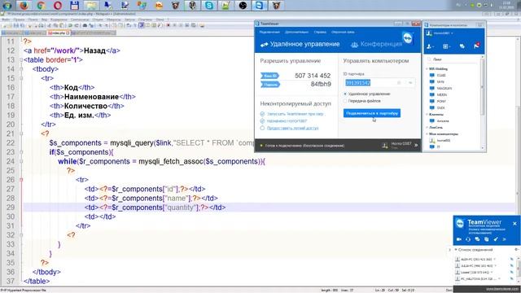Open gear settings dropdown in session list
The height and width of the screenshot is (293, 521).
coord(517,250)
